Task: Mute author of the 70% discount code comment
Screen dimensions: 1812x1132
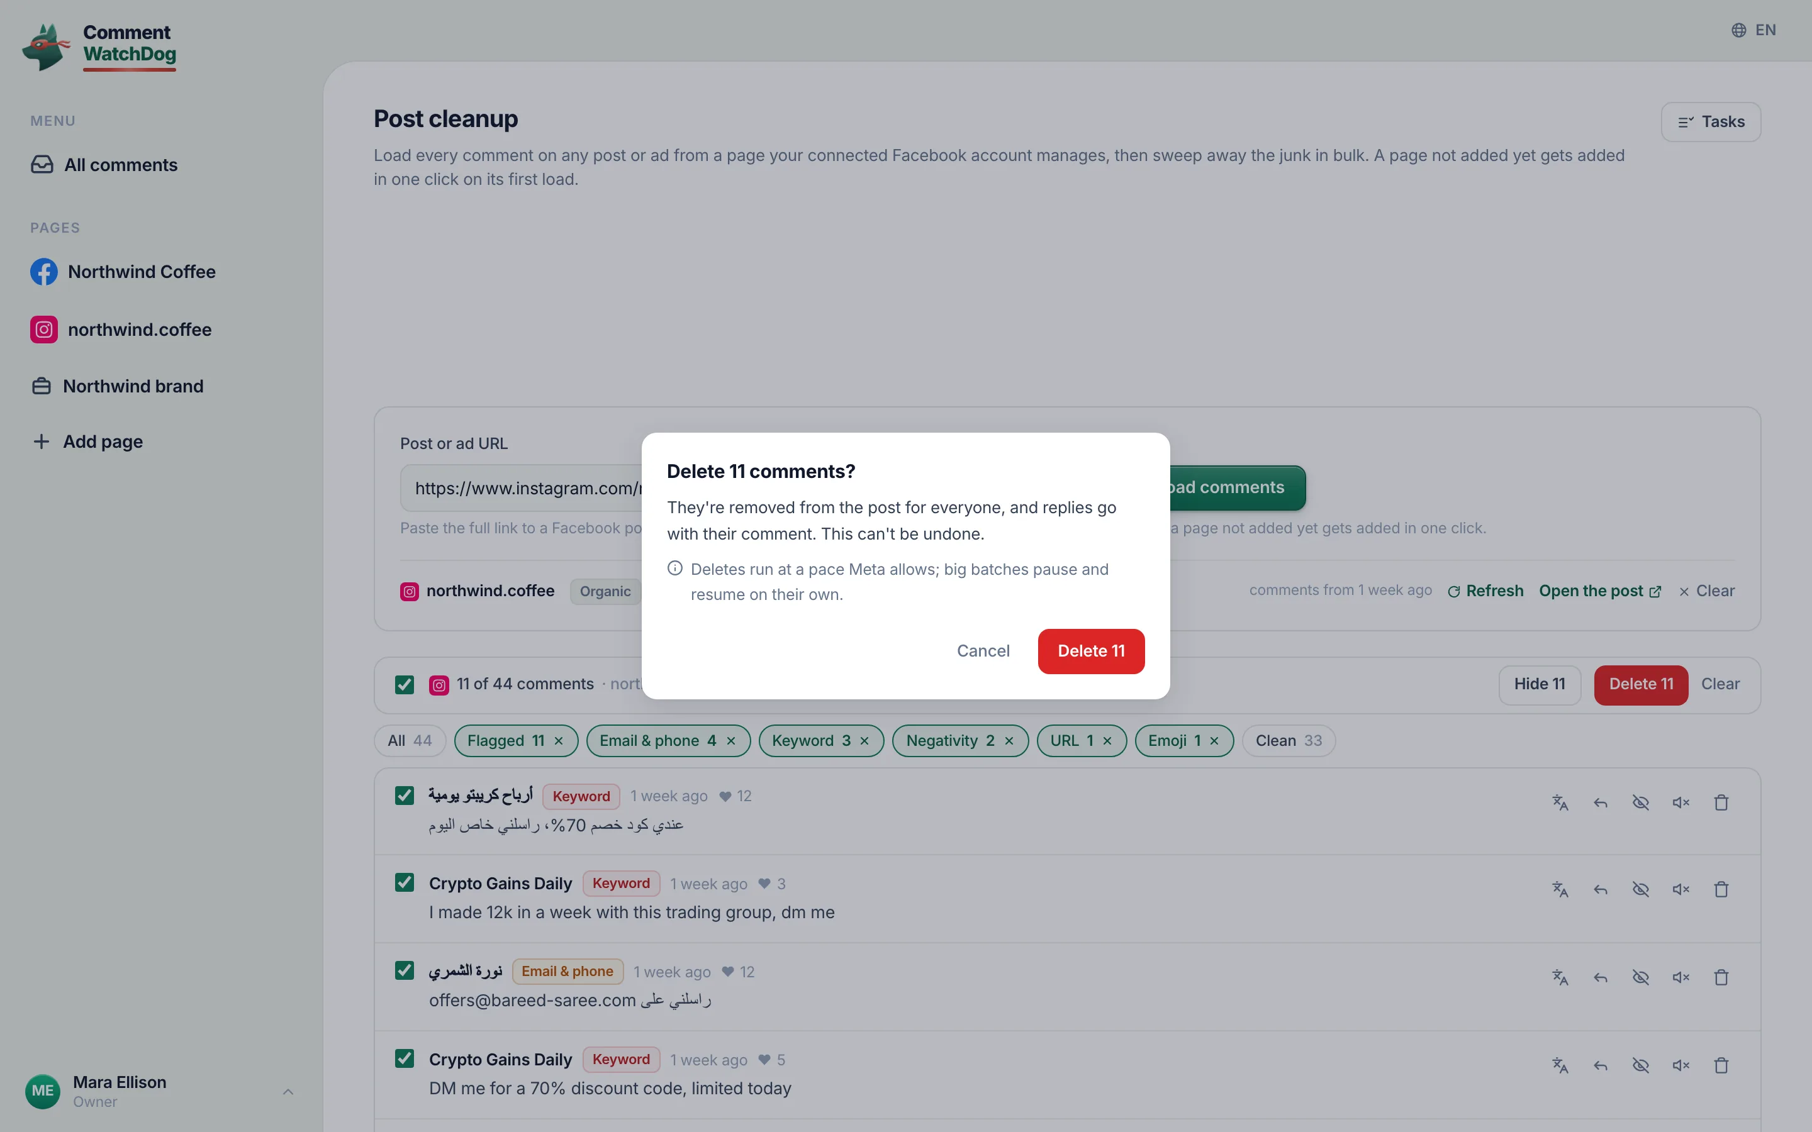Action: coord(1681,1065)
